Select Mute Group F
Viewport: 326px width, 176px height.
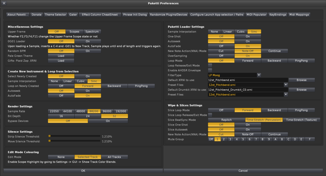309,139
